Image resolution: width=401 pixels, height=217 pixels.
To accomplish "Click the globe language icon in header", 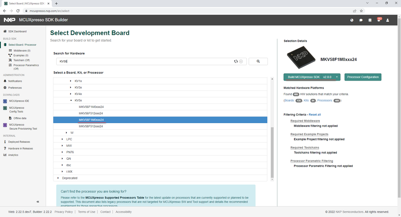I will coord(352,20).
